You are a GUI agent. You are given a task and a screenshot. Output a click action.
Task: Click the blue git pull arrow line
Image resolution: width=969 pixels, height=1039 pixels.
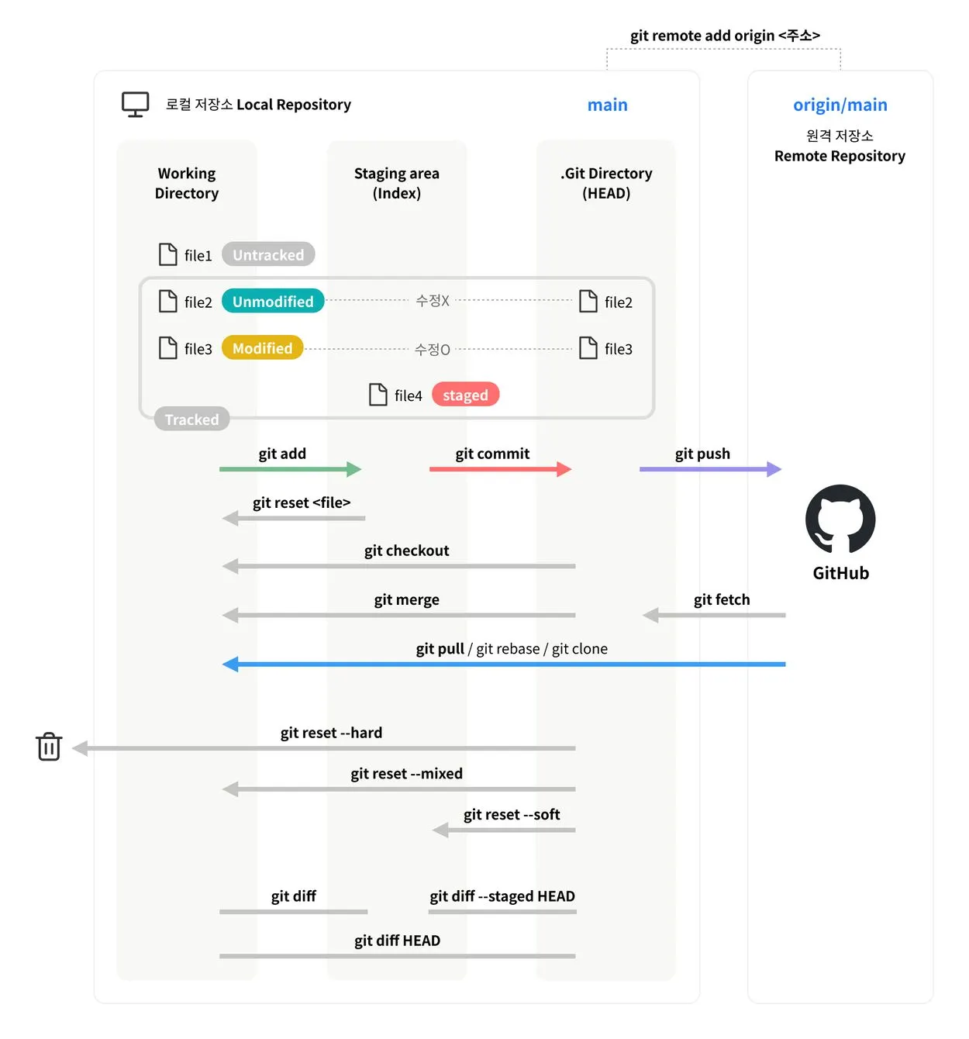(x=504, y=664)
